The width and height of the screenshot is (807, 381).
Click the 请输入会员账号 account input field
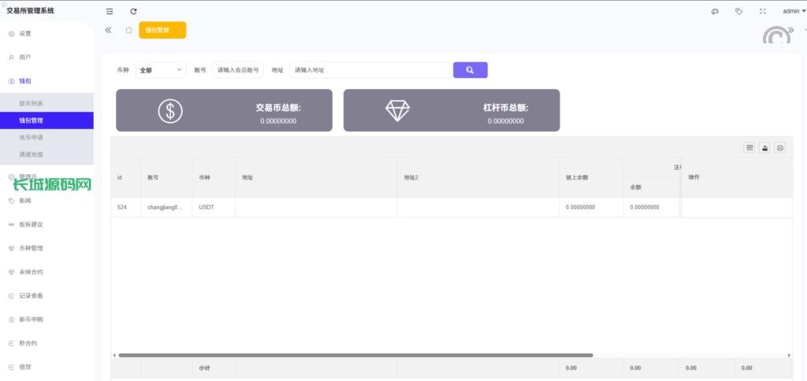pyautogui.click(x=238, y=70)
